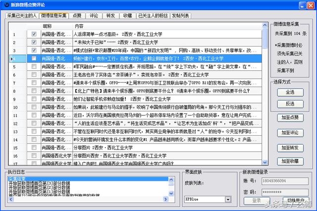Check the checkbox in row 15

pyautogui.click(x=34, y=147)
